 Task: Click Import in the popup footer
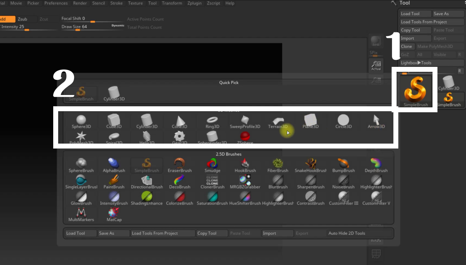point(277,233)
